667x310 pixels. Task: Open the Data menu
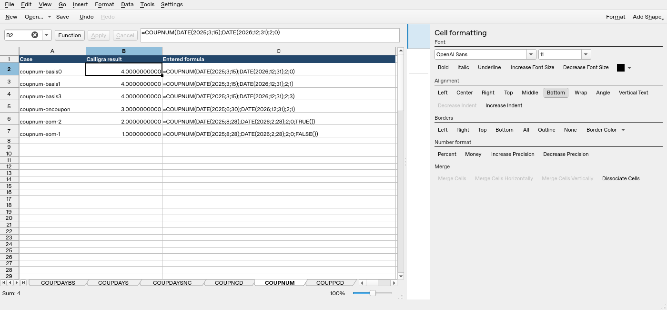click(127, 4)
